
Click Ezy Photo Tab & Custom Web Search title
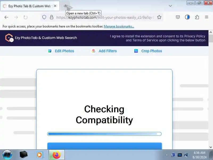coord(46,38)
